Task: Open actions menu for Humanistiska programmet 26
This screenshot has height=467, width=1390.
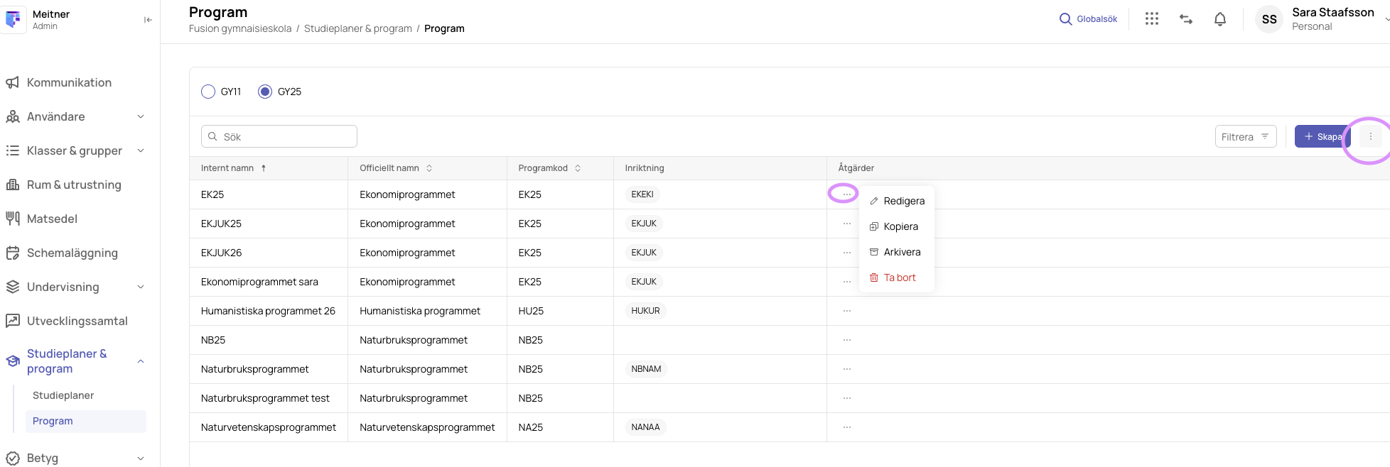Action: click(x=847, y=311)
